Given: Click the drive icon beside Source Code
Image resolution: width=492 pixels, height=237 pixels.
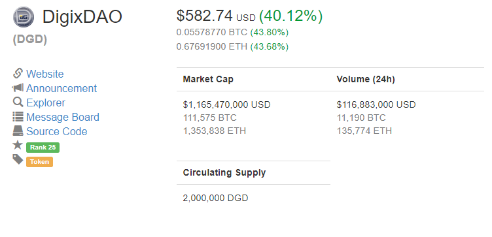Looking at the screenshot, I should tap(18, 131).
